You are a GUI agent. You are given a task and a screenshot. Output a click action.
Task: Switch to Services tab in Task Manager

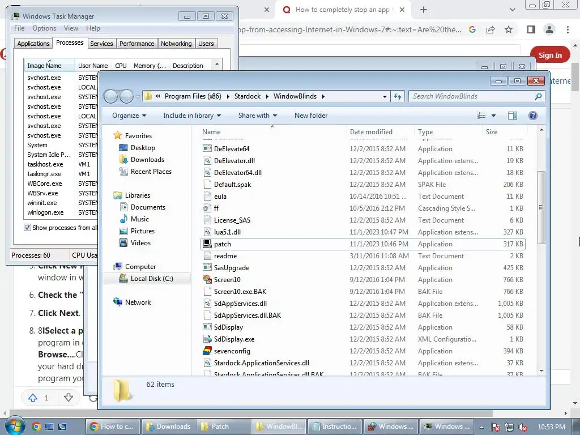101,44
